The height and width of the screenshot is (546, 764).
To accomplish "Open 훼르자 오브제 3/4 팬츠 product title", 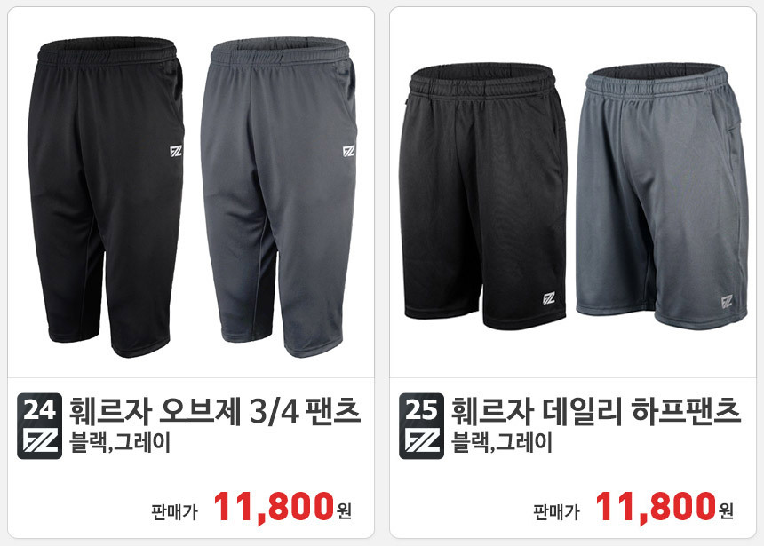I will 214,412.
